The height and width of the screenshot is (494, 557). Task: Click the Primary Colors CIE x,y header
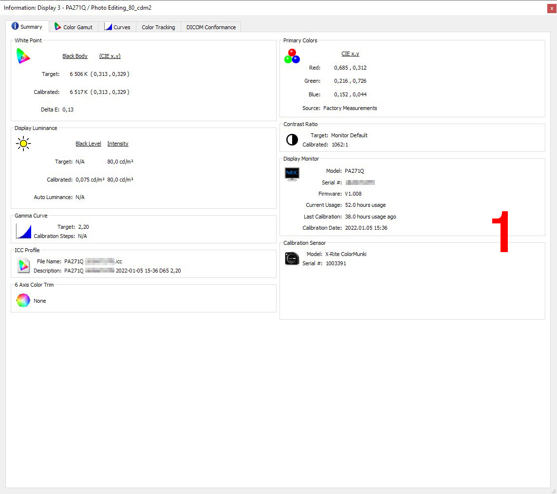click(x=350, y=54)
